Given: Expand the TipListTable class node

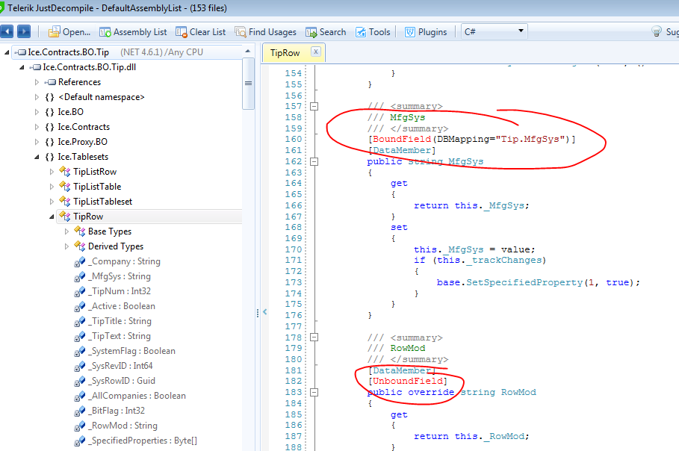Looking at the screenshot, I should point(52,187).
